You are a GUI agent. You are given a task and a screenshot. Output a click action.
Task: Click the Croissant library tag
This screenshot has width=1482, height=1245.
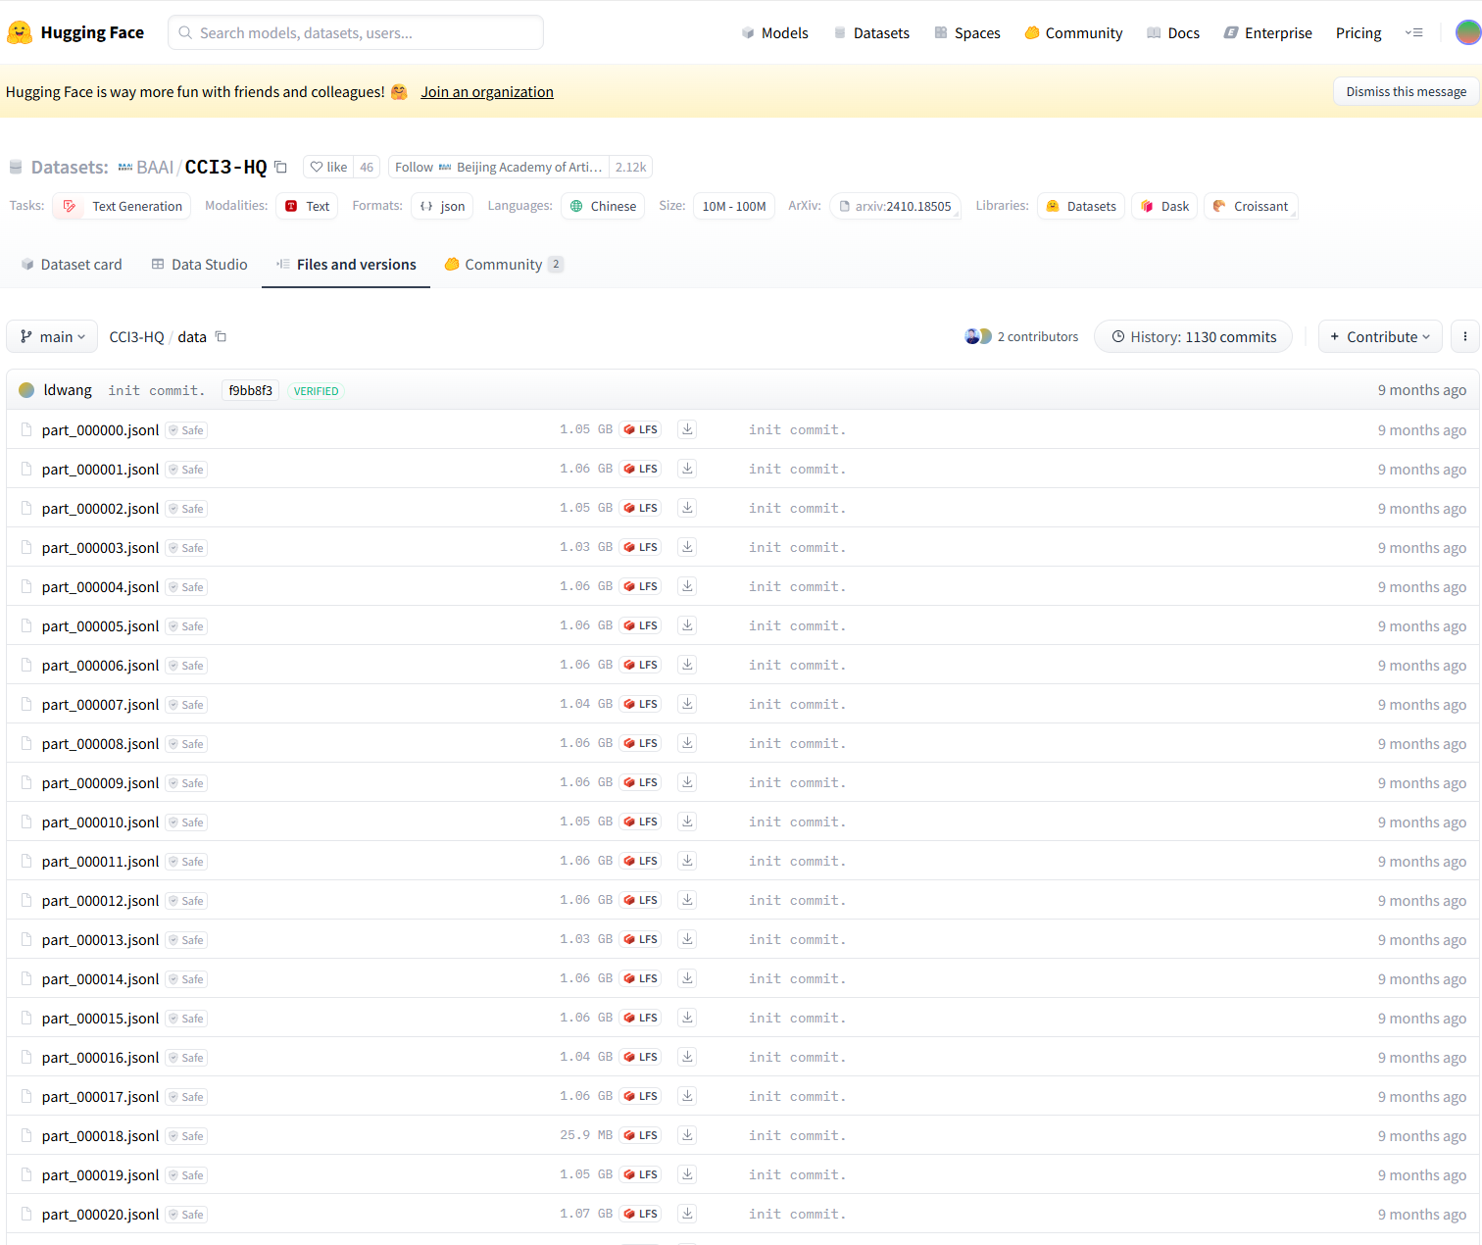click(1251, 206)
